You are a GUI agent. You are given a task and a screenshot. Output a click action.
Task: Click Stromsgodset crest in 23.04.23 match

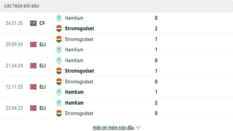pos(59,113)
